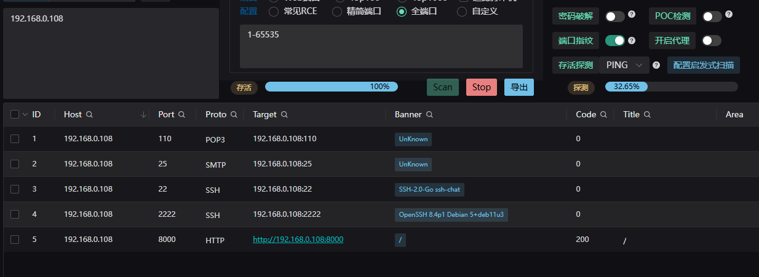
Task: Click the green Scan button
Action: [x=443, y=87]
